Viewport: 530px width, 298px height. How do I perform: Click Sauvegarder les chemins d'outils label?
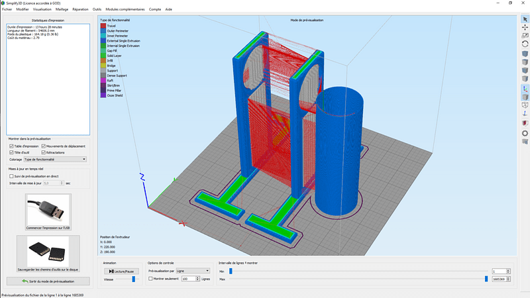(x=48, y=270)
